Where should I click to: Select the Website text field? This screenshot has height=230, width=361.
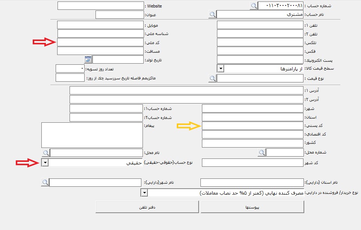tap(100, 6)
